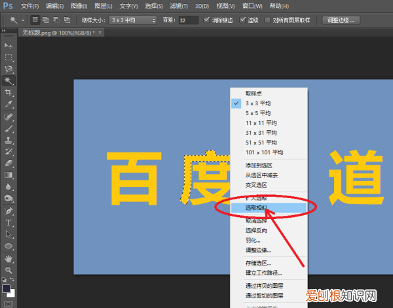Click the 容差 tolerance input field
Image resolution: width=393 pixels, height=308 pixels.
pyautogui.click(x=188, y=20)
